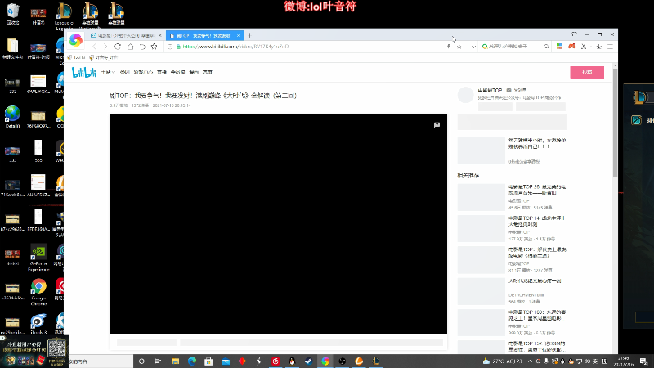654x368 pixels.
Task: Open the TOP 14 recommended video
Action: tap(537, 221)
